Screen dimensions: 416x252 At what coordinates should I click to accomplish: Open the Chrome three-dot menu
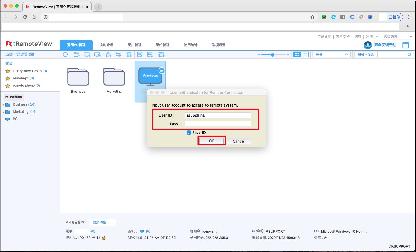[x=408, y=17]
